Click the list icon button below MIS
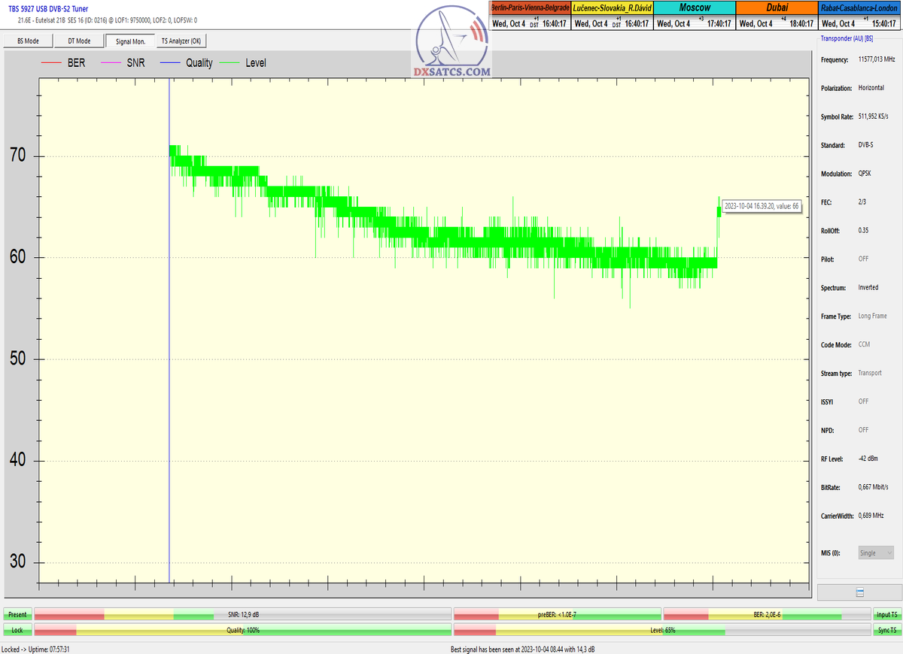Viewport: 903px width, 654px height. click(x=859, y=592)
